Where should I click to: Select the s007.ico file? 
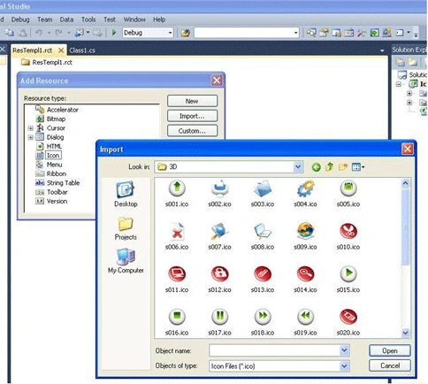pyautogui.click(x=219, y=236)
